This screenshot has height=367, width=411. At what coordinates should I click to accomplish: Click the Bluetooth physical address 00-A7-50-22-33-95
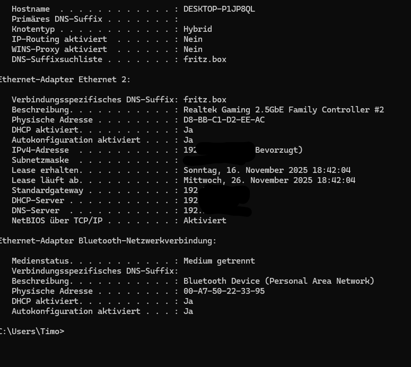tap(224, 291)
